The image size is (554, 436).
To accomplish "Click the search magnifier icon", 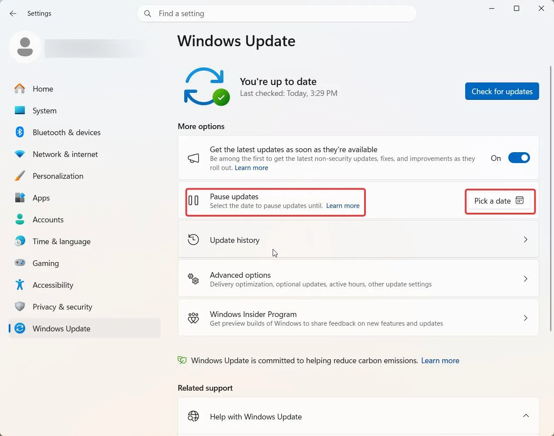I will tap(148, 14).
